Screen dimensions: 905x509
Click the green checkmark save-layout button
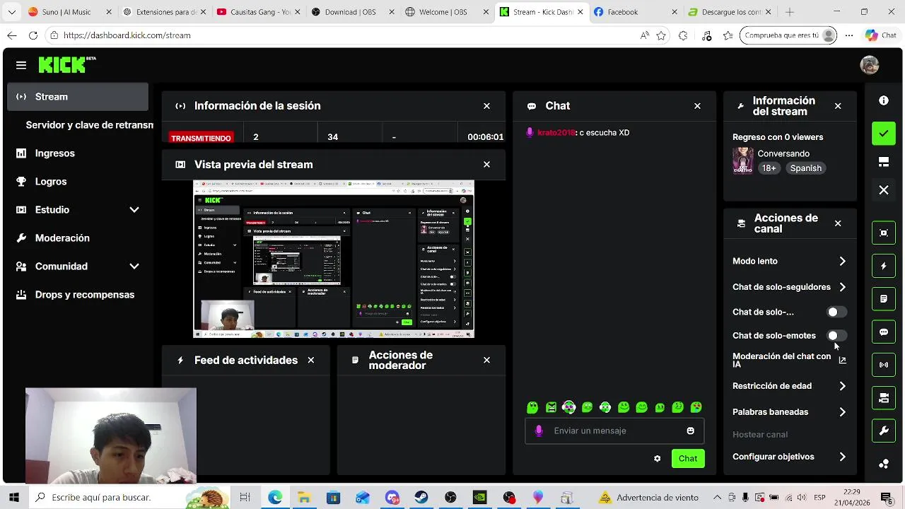point(884,133)
